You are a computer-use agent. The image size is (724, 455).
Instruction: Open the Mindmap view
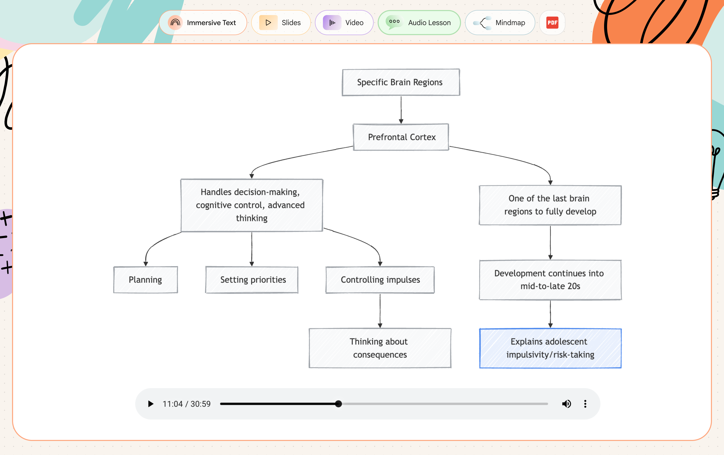pyautogui.click(x=500, y=23)
